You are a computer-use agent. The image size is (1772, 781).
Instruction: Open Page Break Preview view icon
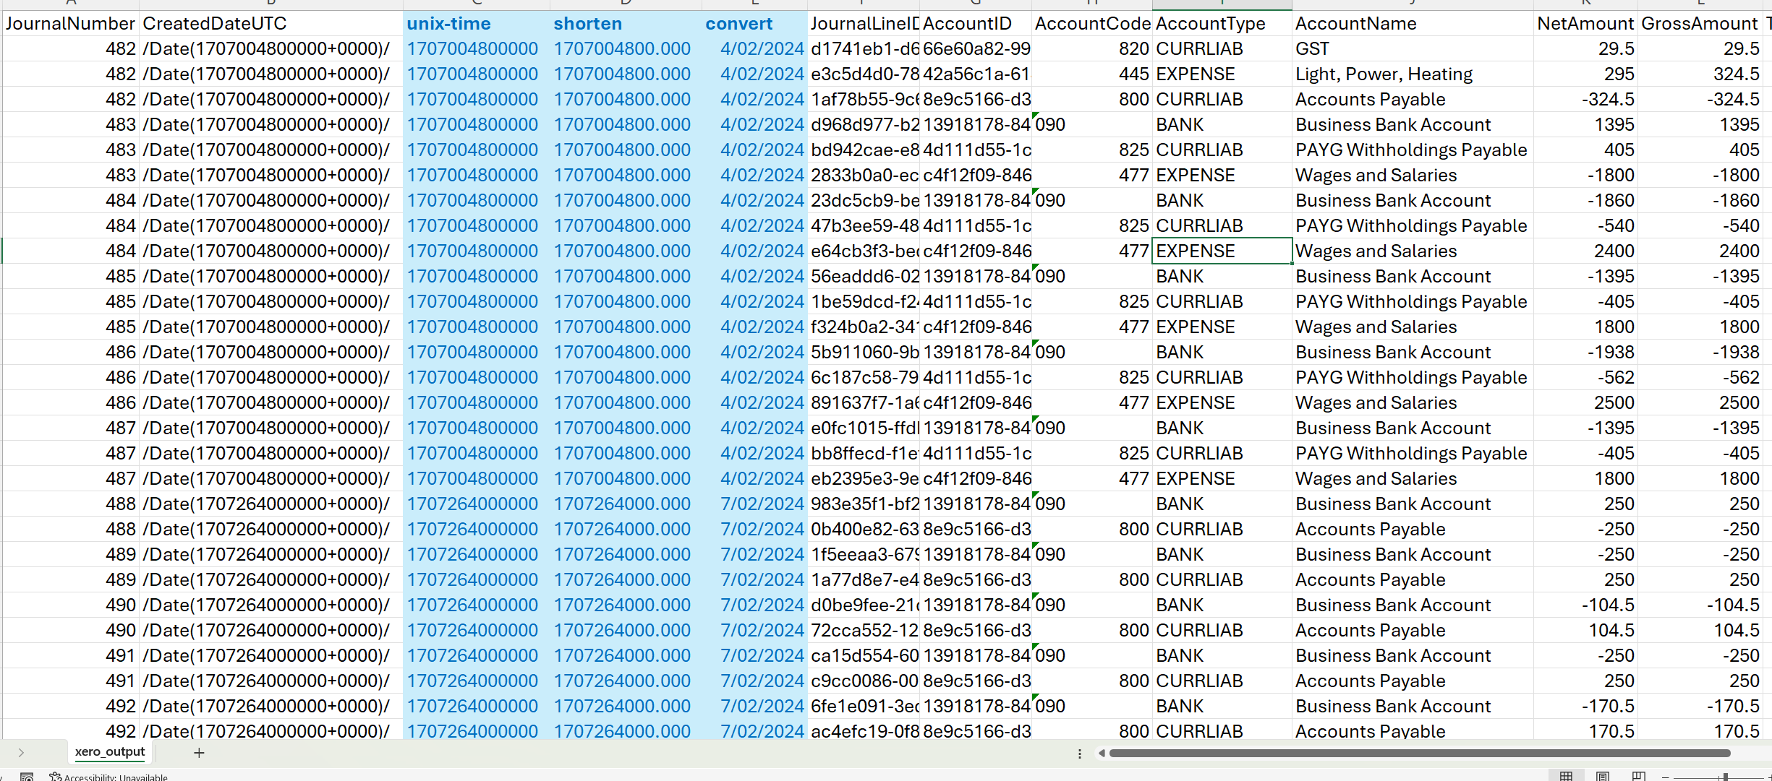coord(1639,776)
